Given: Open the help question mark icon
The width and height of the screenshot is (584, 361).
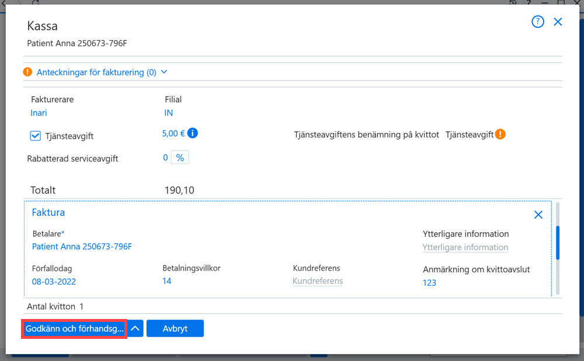Looking at the screenshot, I should (x=537, y=22).
